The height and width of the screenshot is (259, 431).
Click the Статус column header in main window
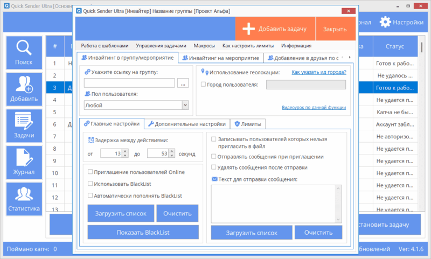(395, 46)
